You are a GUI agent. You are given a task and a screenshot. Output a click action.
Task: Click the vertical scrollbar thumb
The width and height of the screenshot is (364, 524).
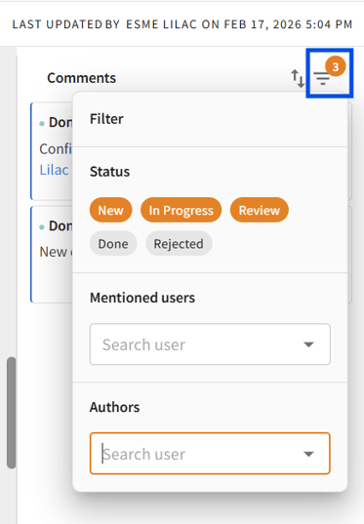coord(12,413)
